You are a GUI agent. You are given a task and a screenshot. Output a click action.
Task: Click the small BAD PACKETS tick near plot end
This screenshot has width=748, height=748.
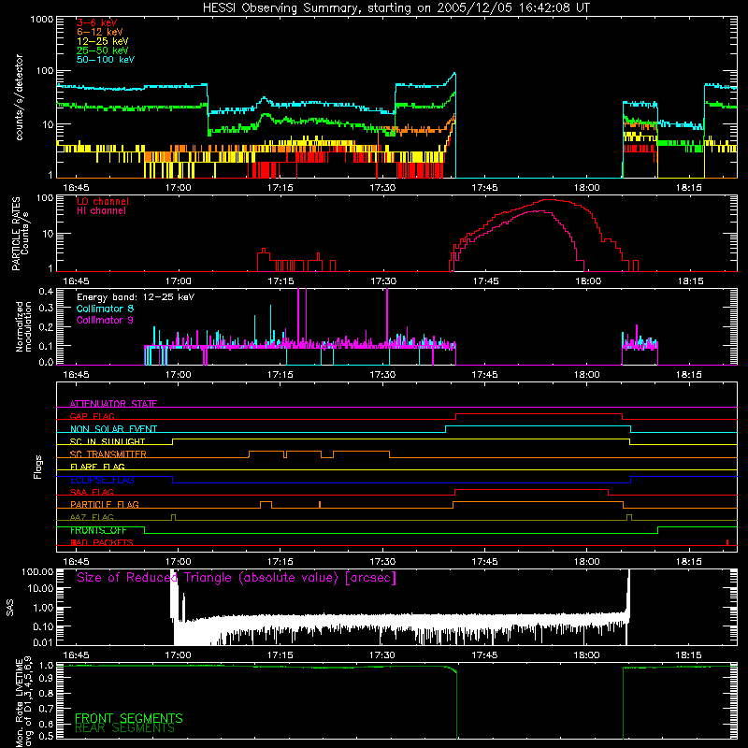coord(727,542)
